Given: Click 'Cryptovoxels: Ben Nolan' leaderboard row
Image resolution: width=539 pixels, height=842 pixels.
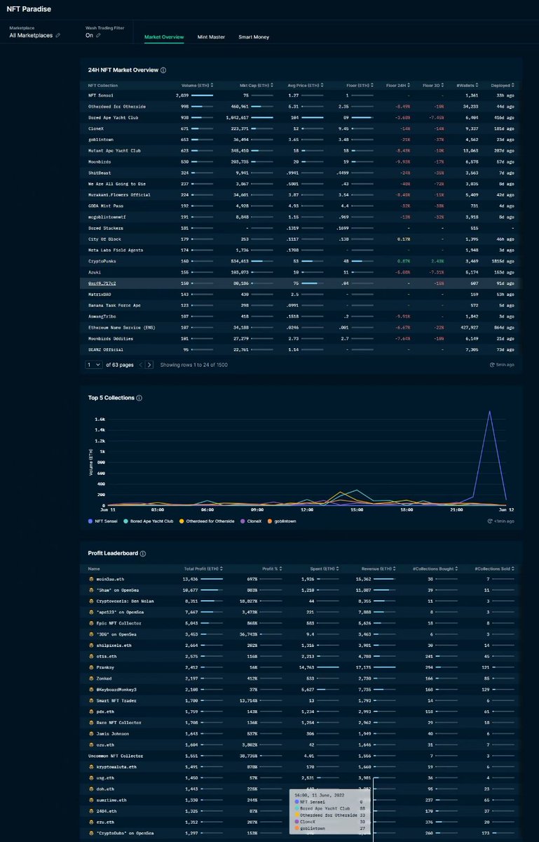Looking at the screenshot, I should coord(301,601).
